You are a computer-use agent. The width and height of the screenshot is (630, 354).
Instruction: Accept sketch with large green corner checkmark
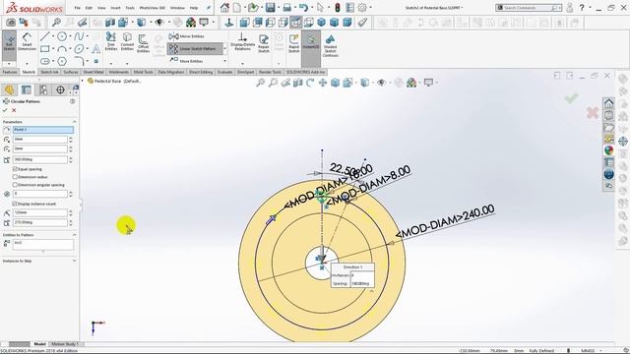571,98
